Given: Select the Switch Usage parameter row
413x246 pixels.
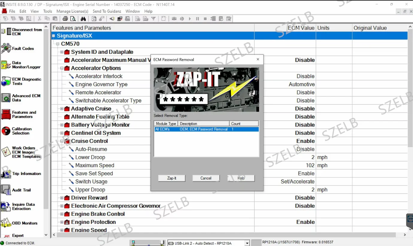Looking at the screenshot, I should point(91,182).
